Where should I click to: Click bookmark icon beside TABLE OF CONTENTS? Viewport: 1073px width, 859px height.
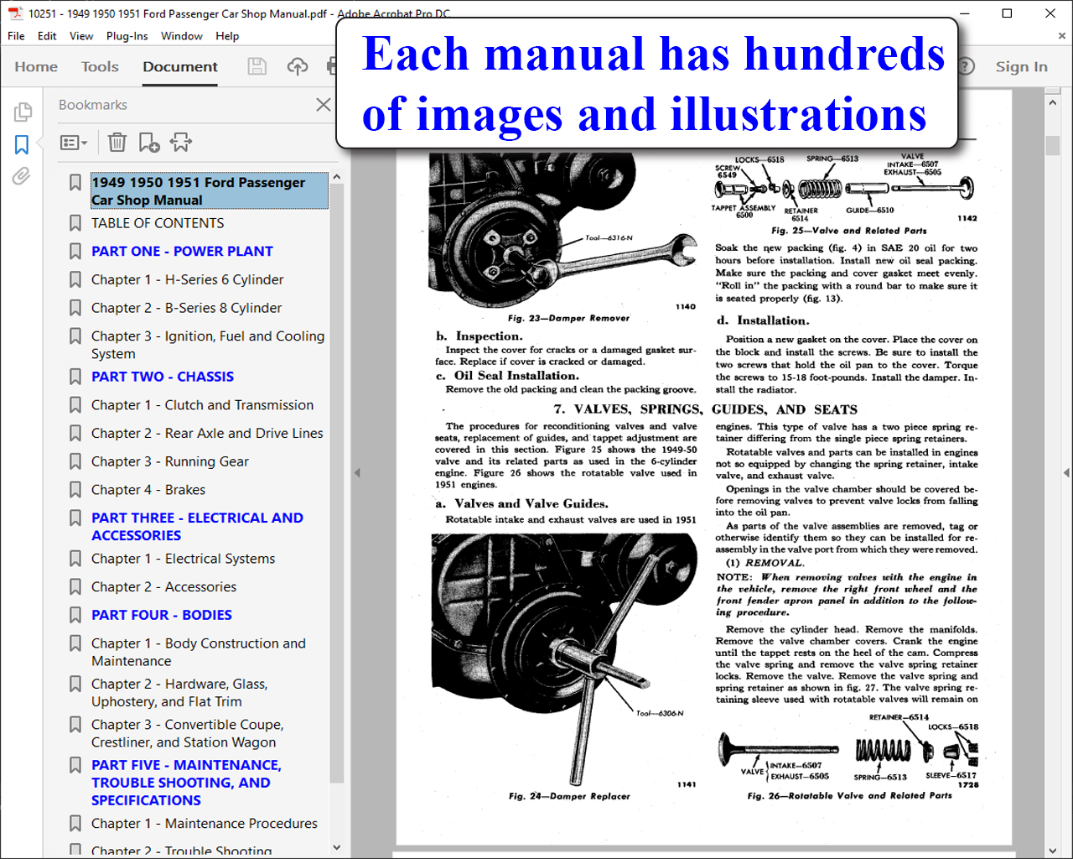click(75, 223)
